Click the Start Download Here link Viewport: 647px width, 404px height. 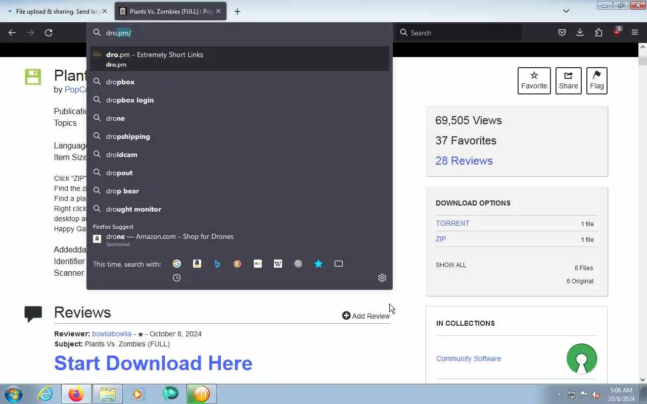click(x=153, y=363)
